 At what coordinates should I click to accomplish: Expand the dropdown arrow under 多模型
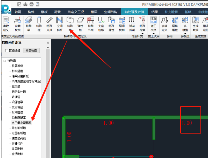(185, 34)
